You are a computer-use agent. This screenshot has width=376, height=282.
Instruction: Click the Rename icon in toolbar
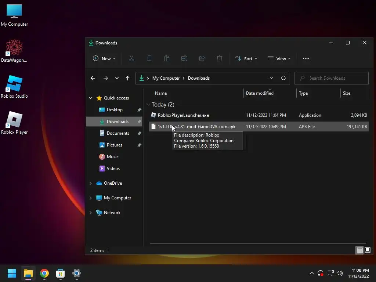point(184,58)
